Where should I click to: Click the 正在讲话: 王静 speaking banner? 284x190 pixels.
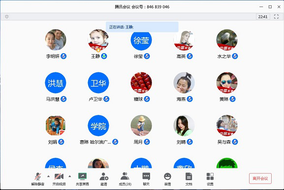[142, 27]
